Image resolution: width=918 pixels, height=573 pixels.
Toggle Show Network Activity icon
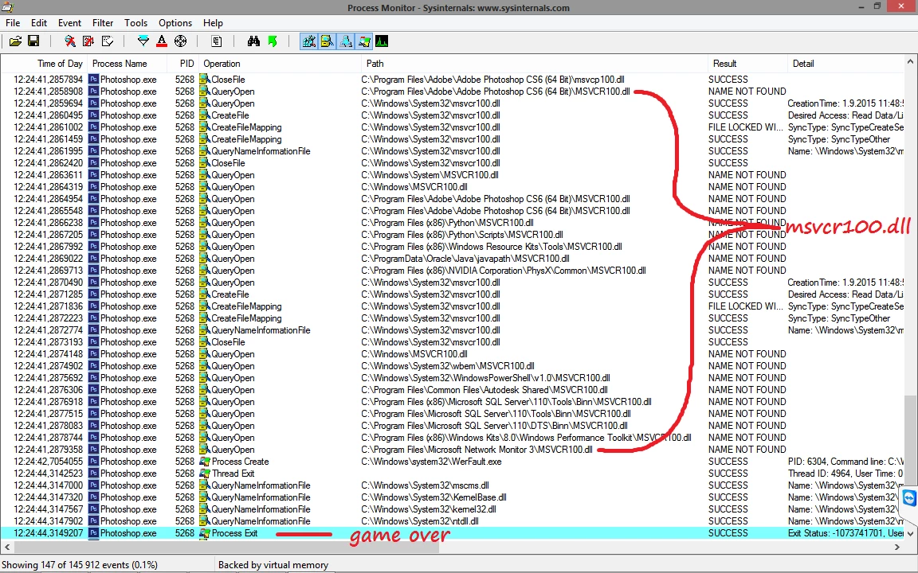tap(345, 41)
